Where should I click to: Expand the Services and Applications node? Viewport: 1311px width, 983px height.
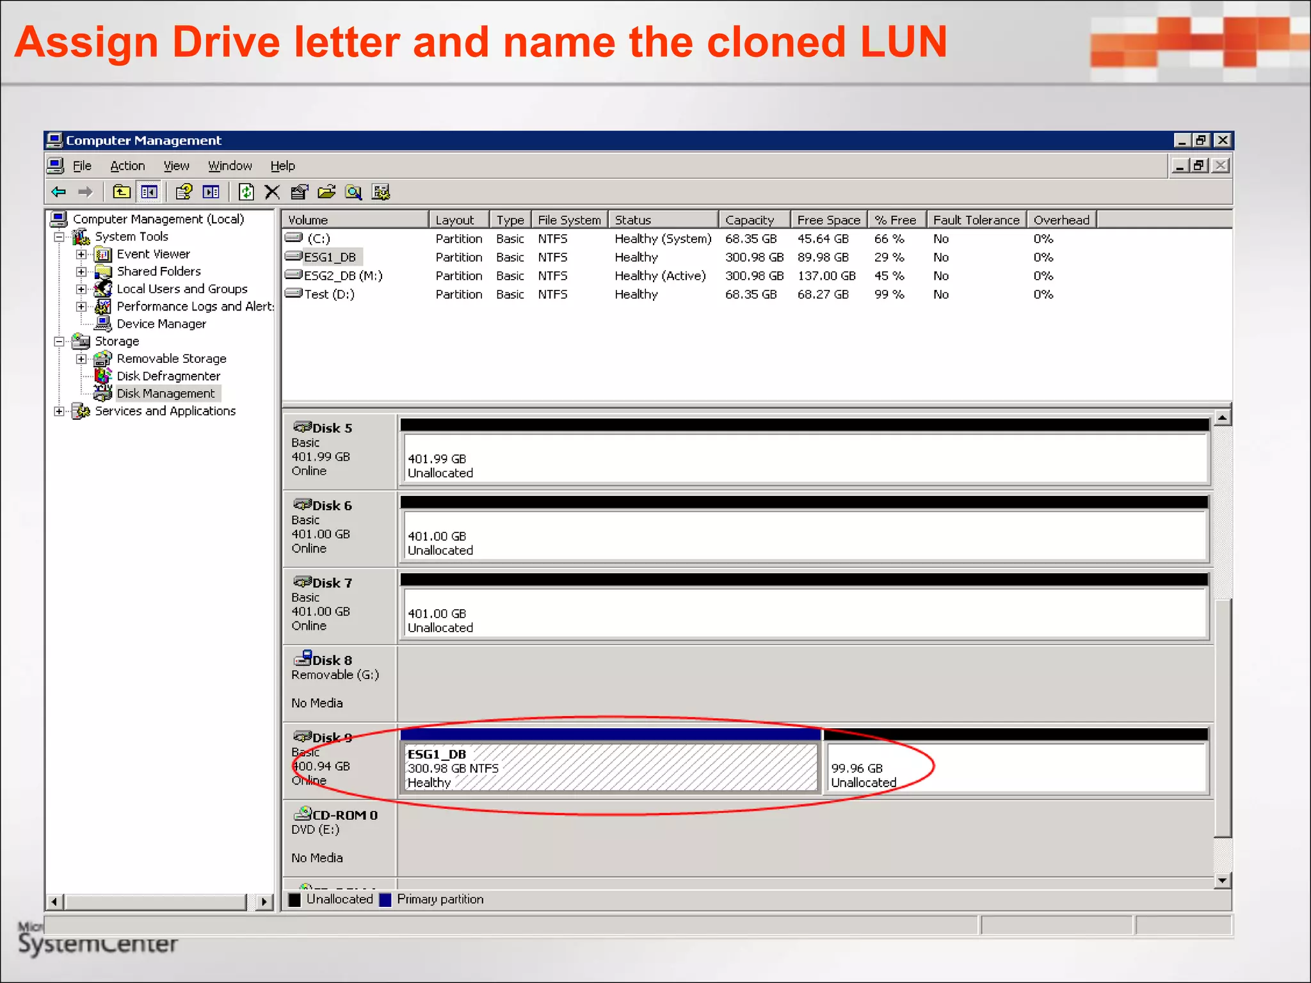[60, 412]
